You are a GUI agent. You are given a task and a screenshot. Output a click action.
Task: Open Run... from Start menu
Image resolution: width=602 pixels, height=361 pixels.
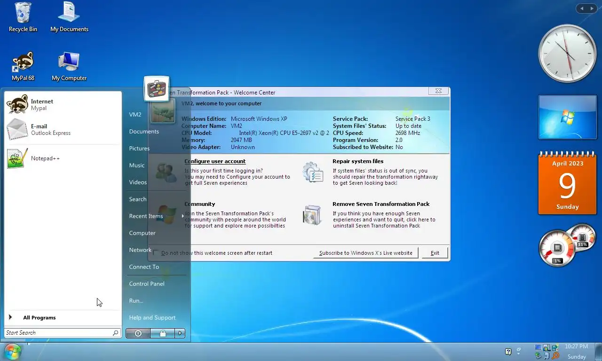pyautogui.click(x=136, y=300)
